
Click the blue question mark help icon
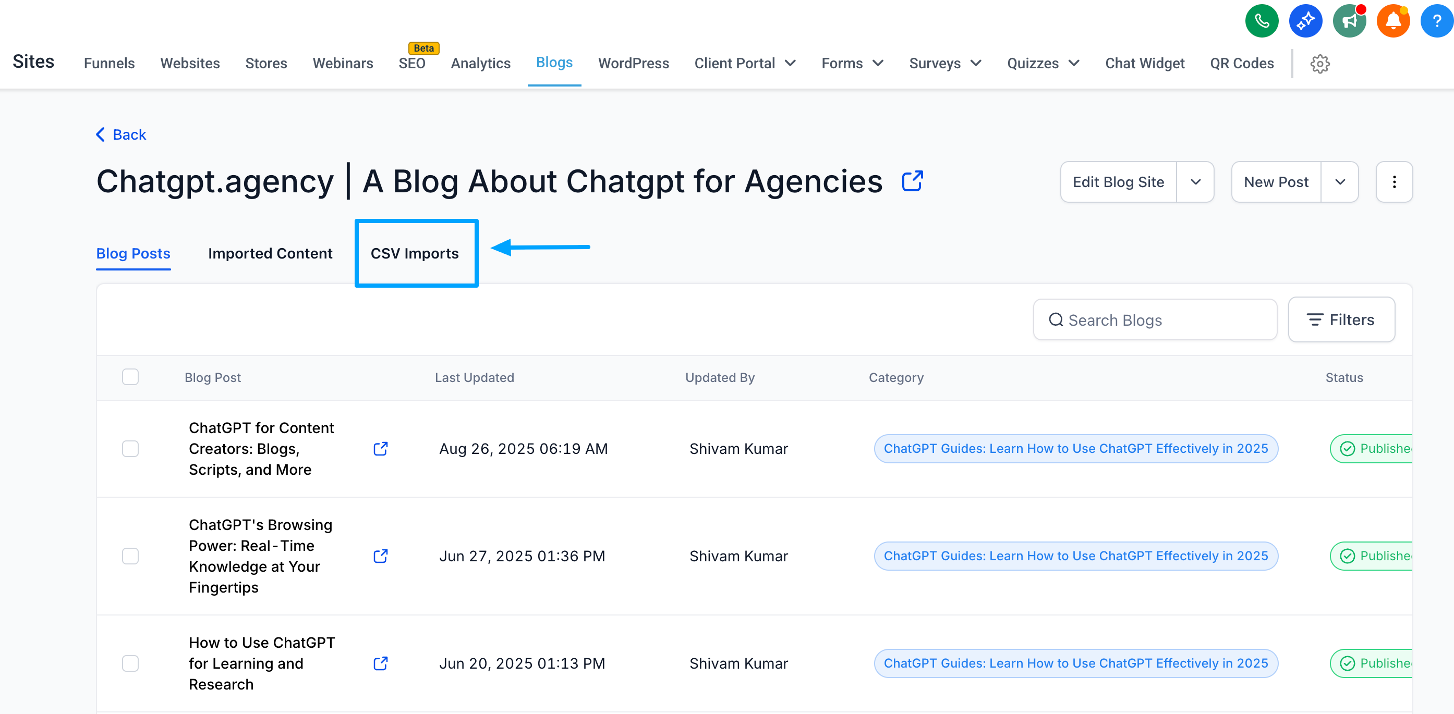[1437, 21]
